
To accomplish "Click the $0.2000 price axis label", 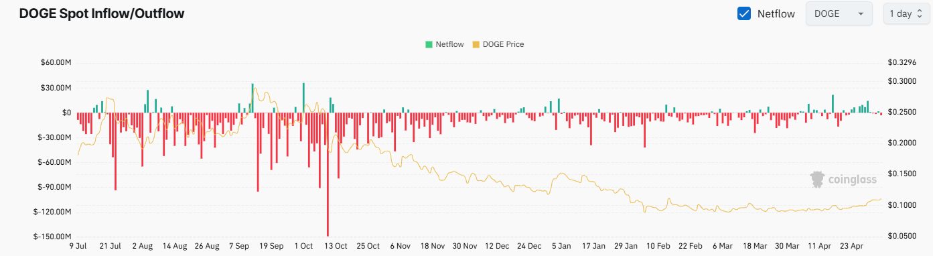I will pos(902,143).
